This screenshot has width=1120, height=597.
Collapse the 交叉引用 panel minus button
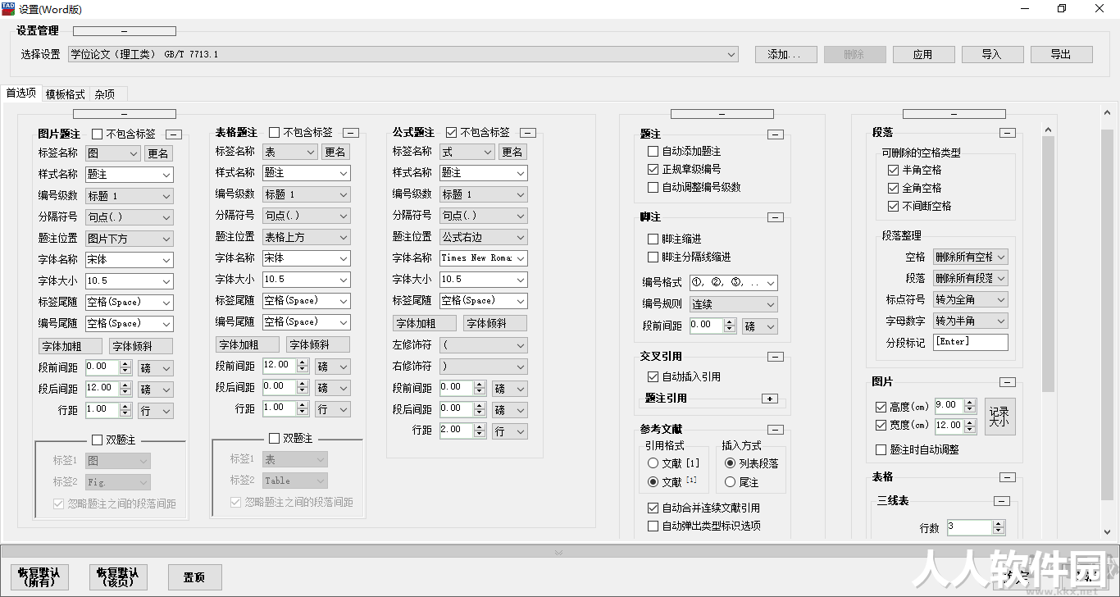point(776,357)
